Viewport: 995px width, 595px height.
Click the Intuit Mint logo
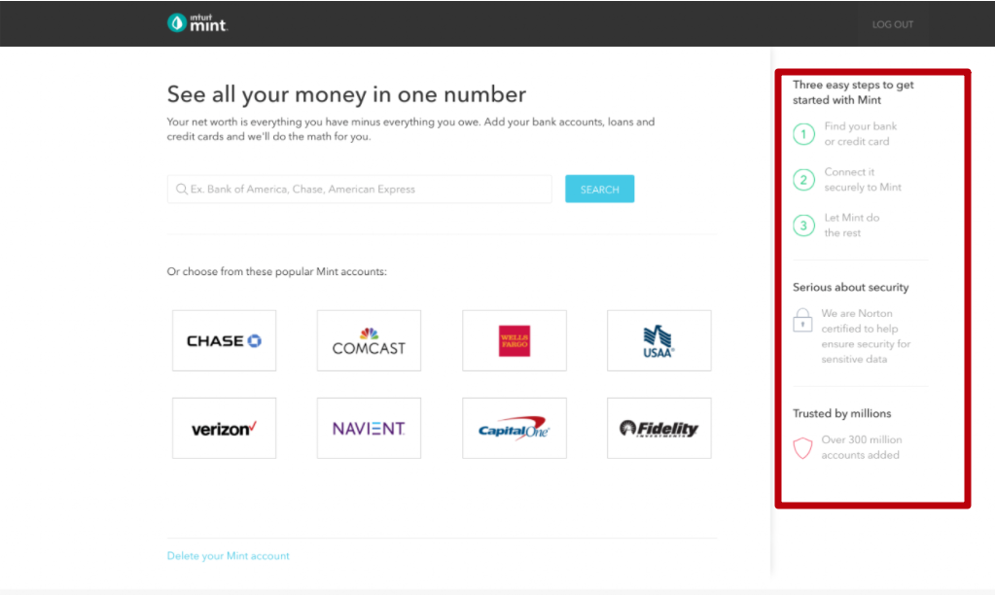tap(197, 22)
